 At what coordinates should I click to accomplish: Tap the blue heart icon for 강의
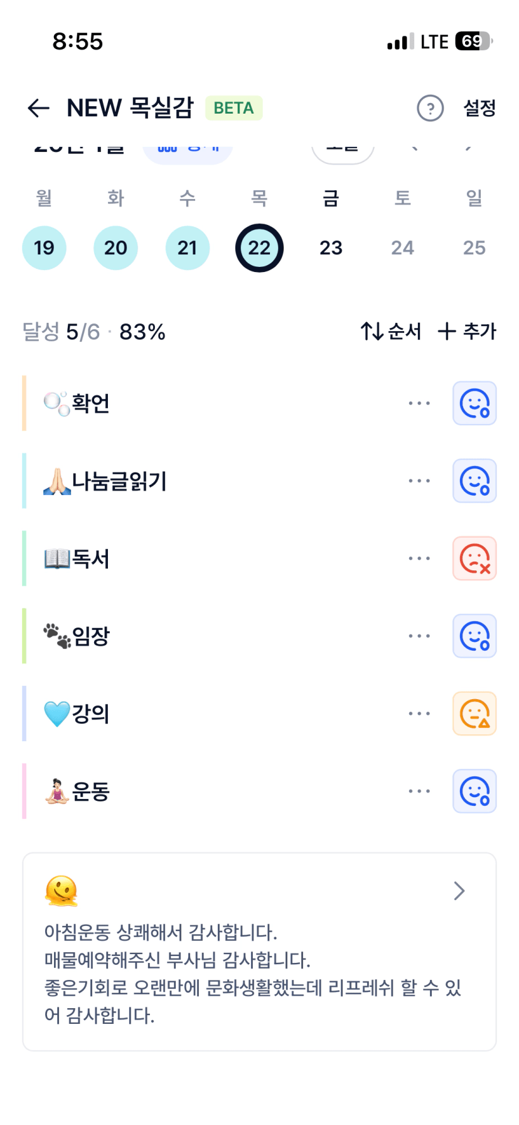[x=56, y=714]
